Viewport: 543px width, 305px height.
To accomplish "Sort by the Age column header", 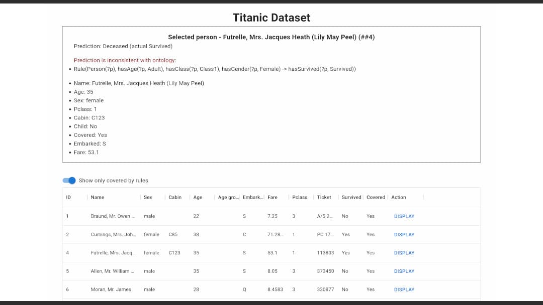I will 198,198.
